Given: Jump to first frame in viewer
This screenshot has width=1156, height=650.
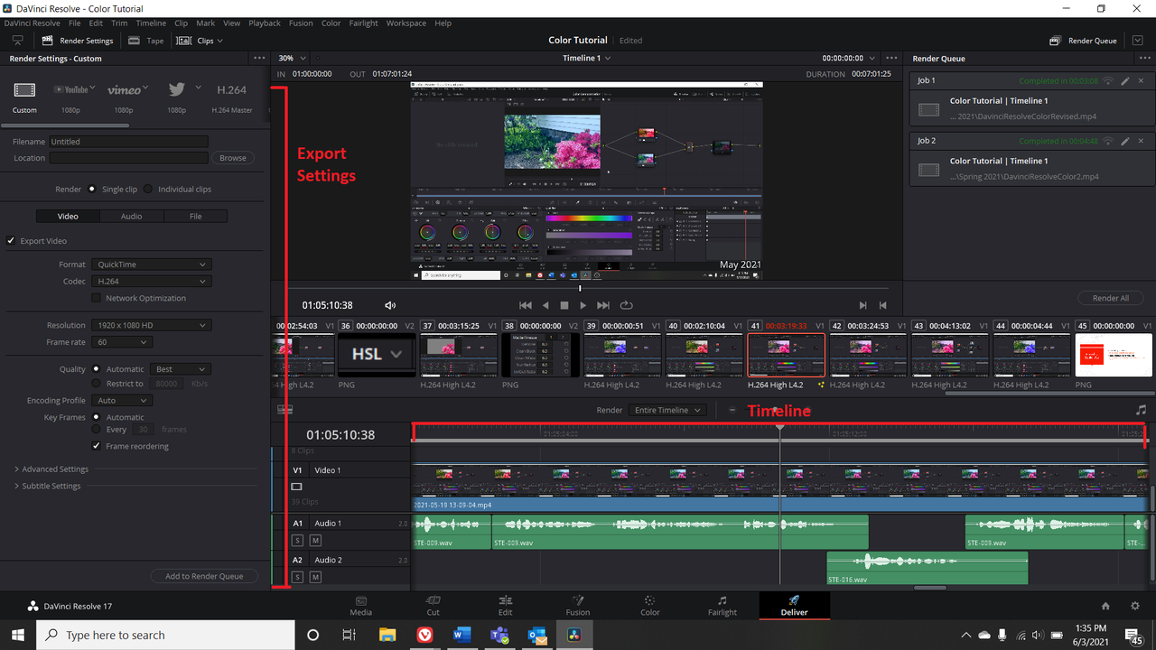Looking at the screenshot, I should [x=526, y=305].
